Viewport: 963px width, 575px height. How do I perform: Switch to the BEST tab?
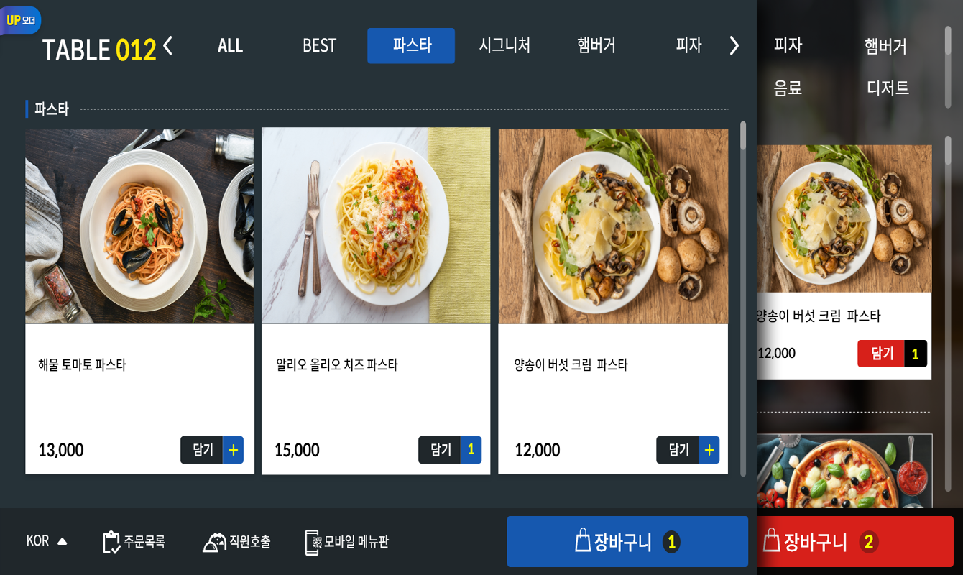[319, 46]
